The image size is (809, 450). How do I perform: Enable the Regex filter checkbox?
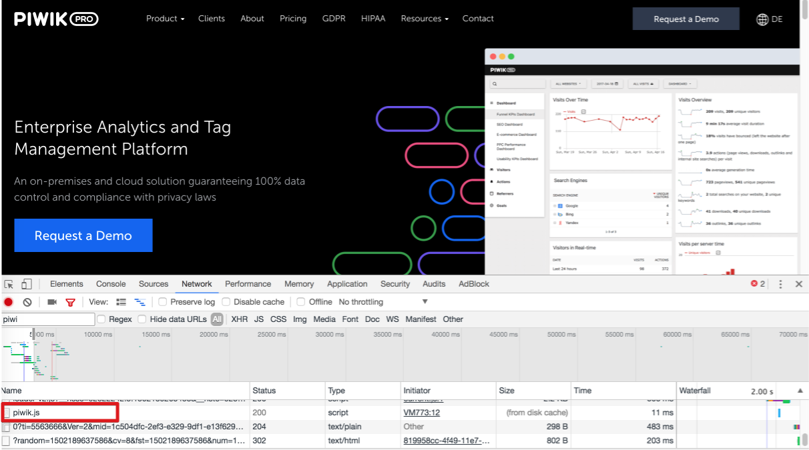click(101, 319)
